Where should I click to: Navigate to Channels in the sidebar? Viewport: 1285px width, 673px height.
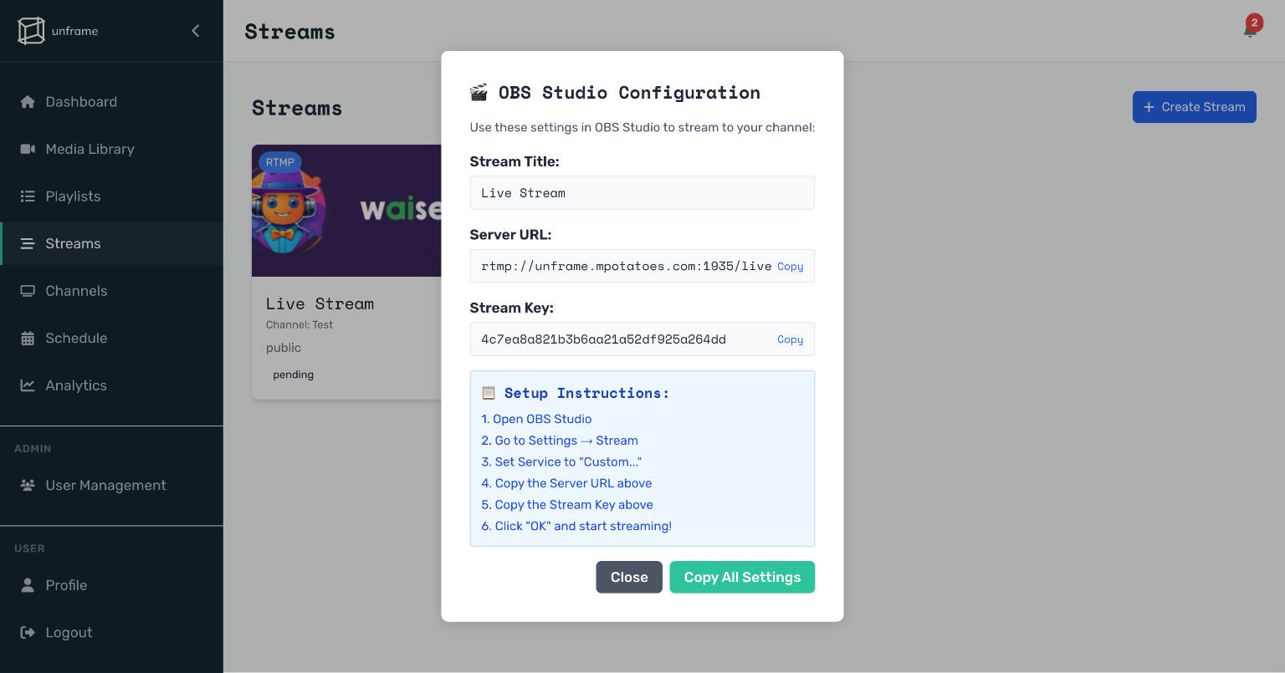point(111,291)
